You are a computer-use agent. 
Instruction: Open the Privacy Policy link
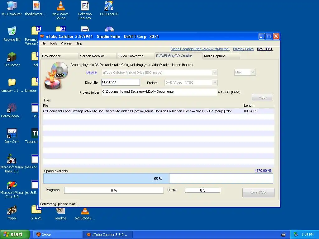point(243,49)
